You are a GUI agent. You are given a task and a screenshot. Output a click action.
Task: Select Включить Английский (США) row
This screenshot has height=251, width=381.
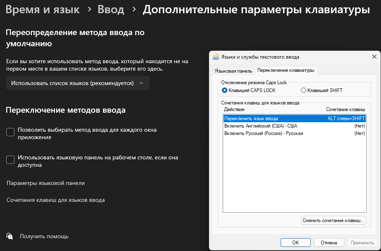pyautogui.click(x=295, y=126)
